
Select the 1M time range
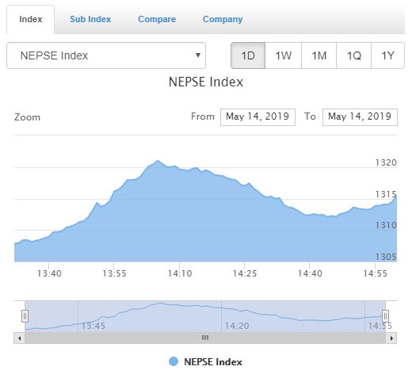point(319,55)
